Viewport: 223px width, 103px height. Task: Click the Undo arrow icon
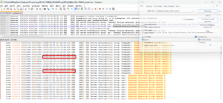(x=37, y=9)
